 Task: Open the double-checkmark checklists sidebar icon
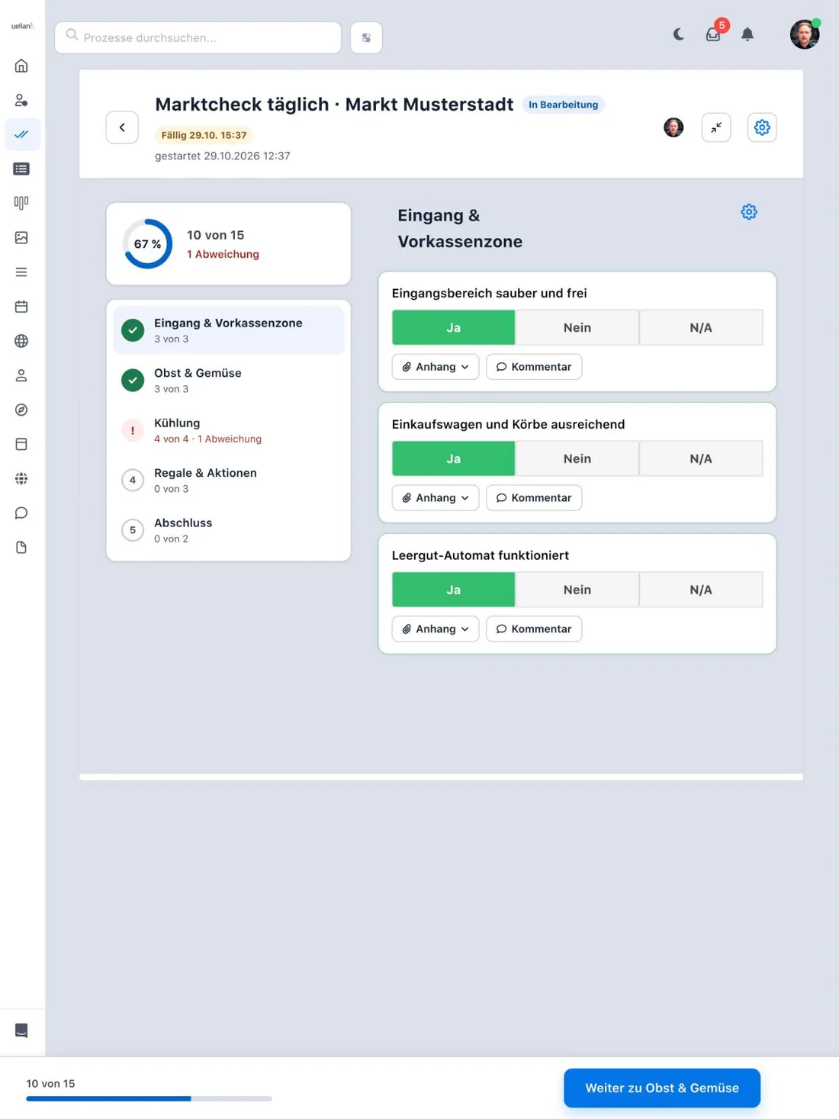point(21,134)
